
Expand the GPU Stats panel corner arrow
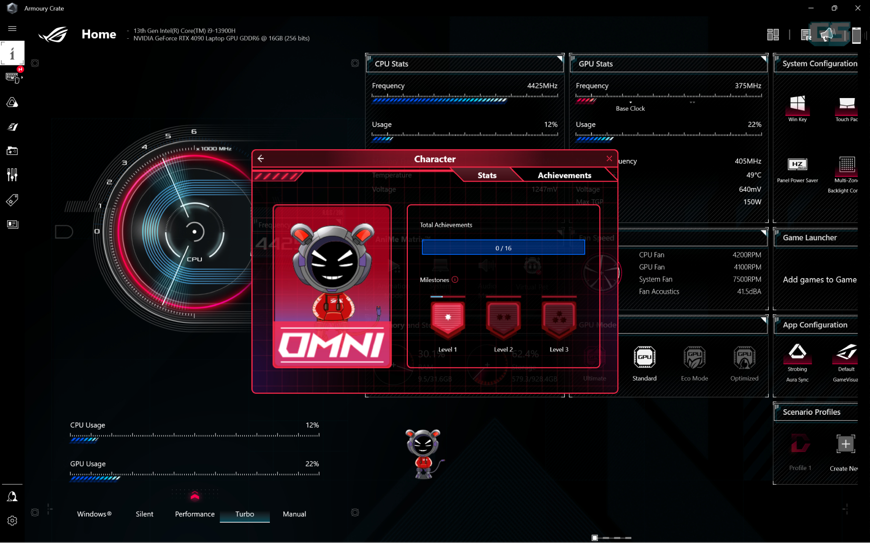click(763, 59)
